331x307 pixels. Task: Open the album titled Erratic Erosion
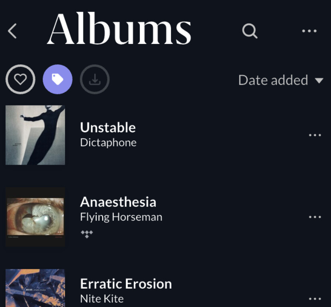tap(126, 284)
